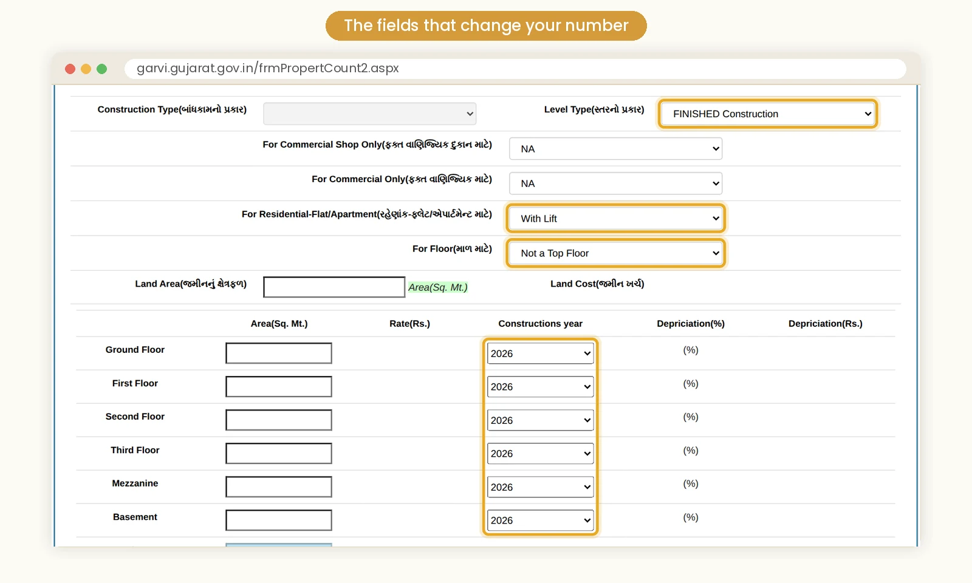Focus the Ground Floor area field
This screenshot has width=972, height=583.
279,353
